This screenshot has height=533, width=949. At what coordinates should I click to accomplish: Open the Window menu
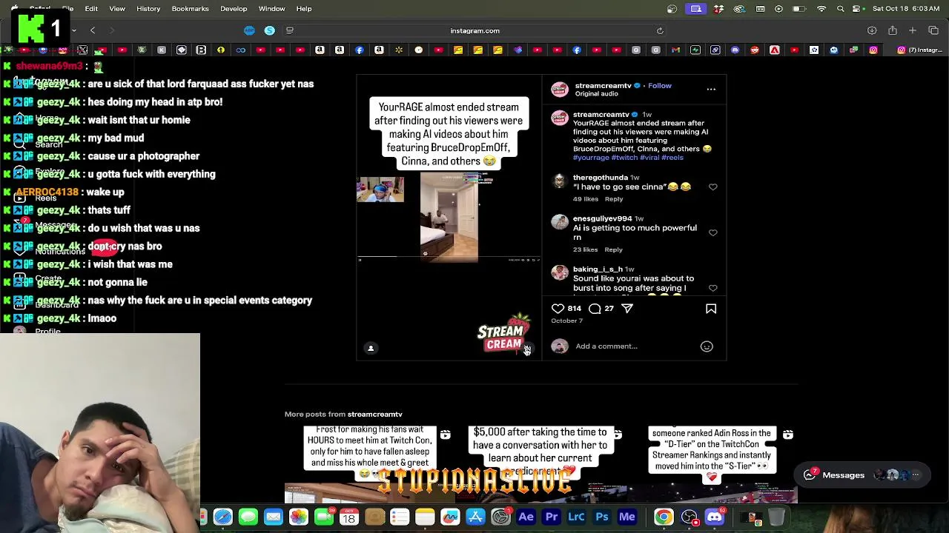click(x=271, y=9)
